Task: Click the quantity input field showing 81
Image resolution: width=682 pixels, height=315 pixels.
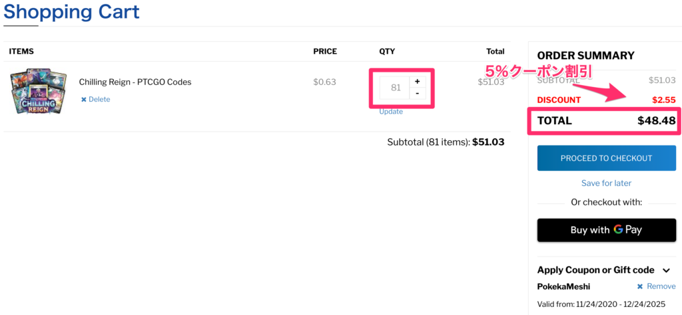Action: coord(396,88)
